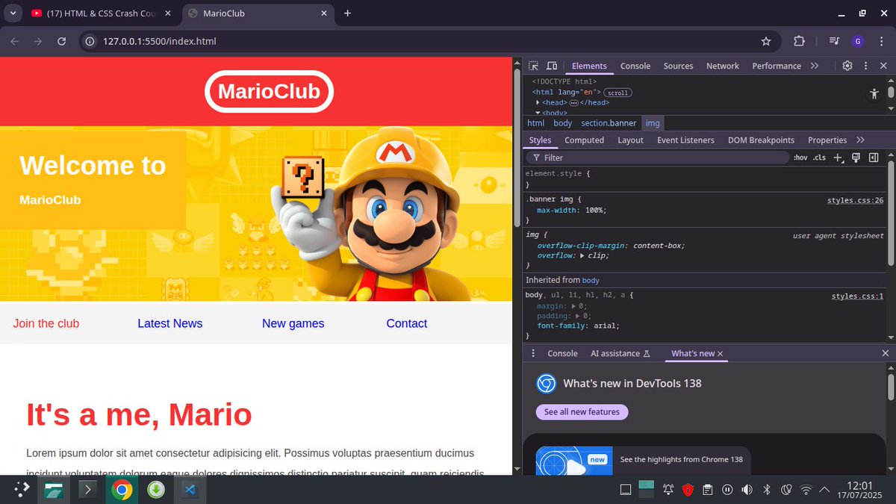Open the DOM Breakpoints tab
Image resolution: width=896 pixels, height=504 pixels.
pos(761,140)
